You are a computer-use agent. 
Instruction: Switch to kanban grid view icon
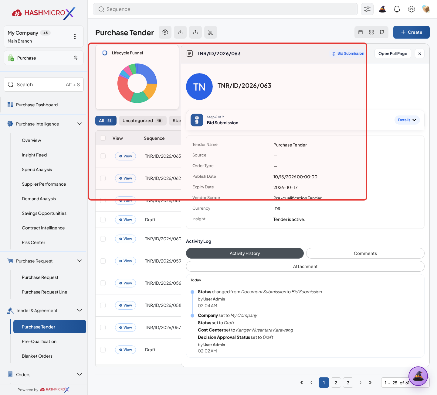tap(371, 32)
